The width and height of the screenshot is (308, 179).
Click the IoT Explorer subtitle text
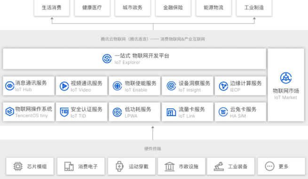tap(127, 62)
